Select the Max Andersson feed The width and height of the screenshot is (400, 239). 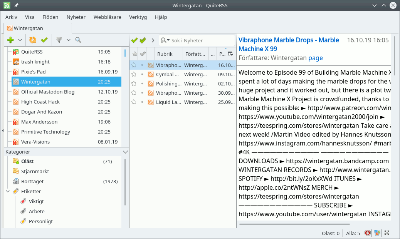66,122
